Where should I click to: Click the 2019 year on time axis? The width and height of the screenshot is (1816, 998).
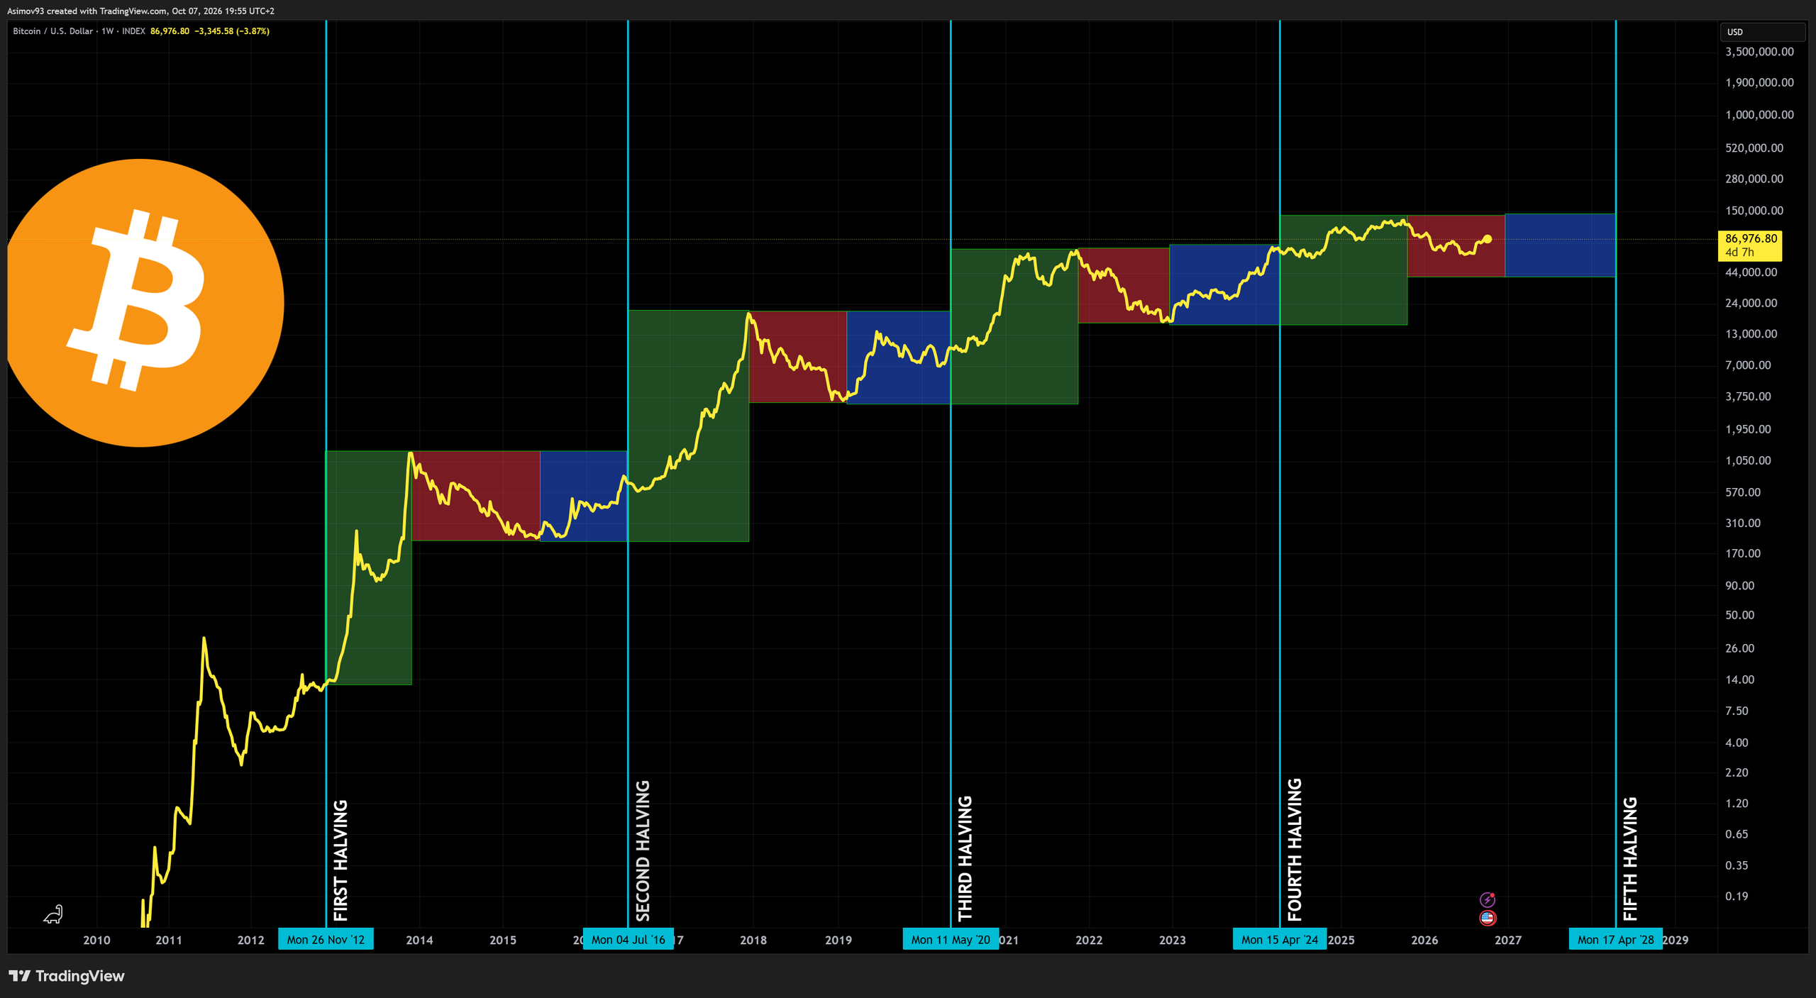click(838, 940)
